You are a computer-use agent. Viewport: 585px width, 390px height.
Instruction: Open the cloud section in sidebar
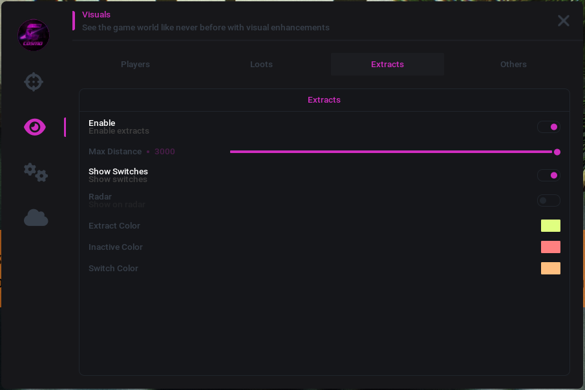pyautogui.click(x=36, y=218)
